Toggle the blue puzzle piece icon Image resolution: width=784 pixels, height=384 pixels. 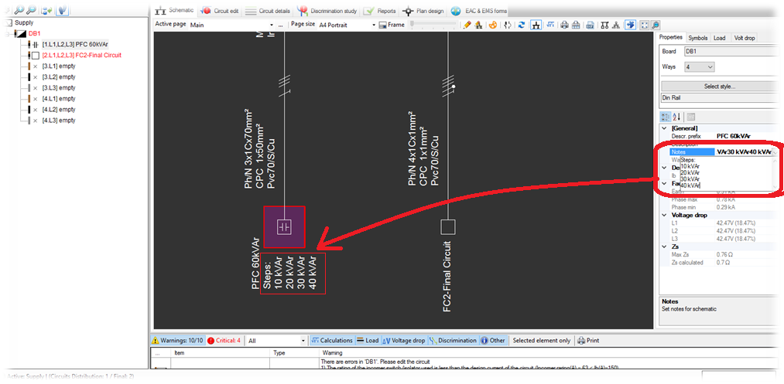[x=630, y=25]
